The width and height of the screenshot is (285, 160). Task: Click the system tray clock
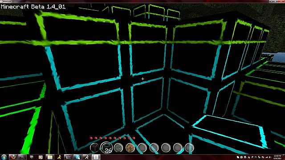pyautogui.click(x=277, y=157)
